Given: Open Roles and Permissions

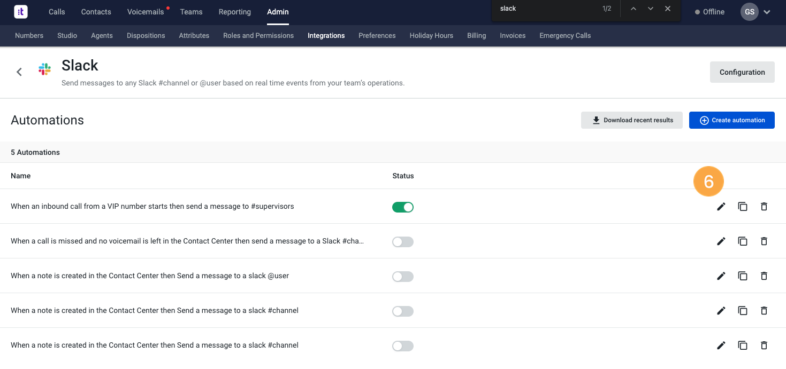Looking at the screenshot, I should [258, 35].
